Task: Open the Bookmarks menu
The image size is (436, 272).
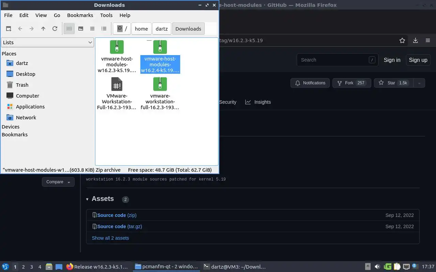Action: coord(80,15)
